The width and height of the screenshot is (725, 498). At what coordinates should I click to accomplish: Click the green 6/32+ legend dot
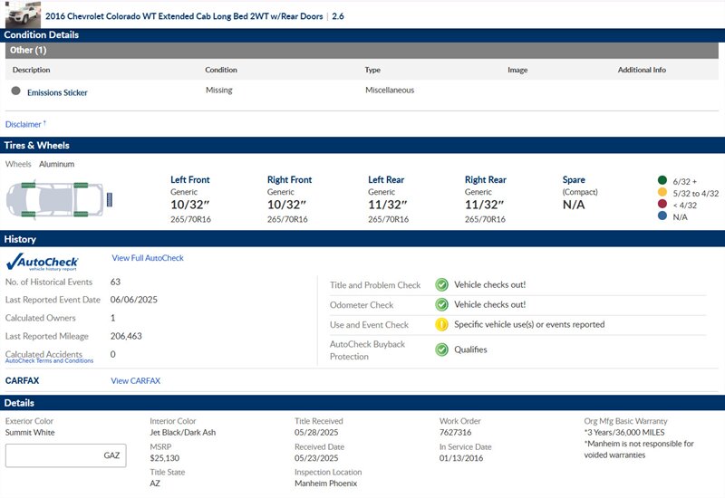662,180
